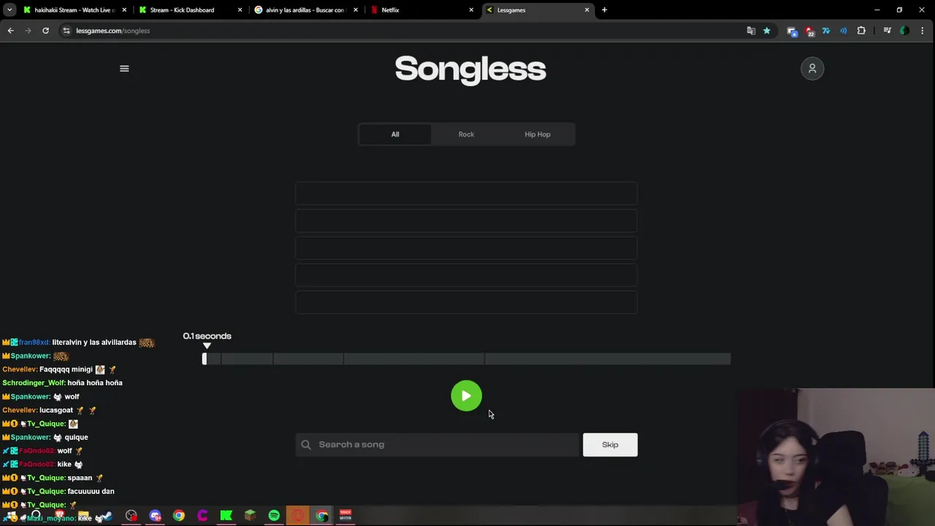This screenshot has width=935, height=526.
Task: Select the All genre tab
Action: [395, 134]
